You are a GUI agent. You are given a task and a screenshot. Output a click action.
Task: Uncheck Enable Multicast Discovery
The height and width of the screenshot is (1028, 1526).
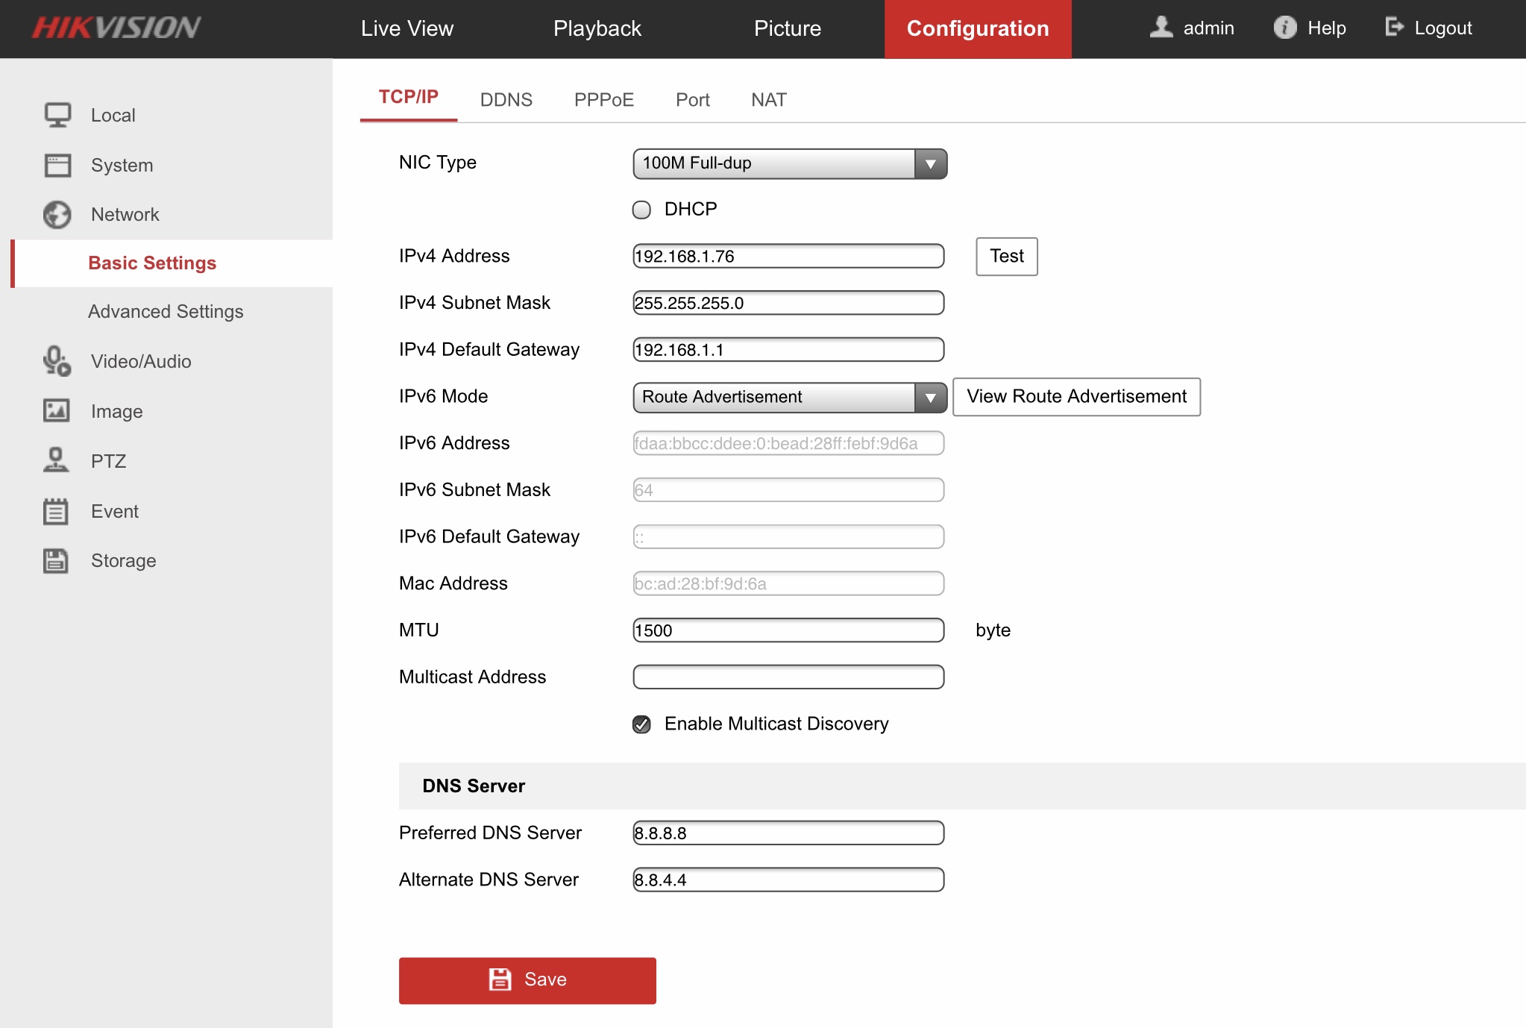tap(641, 724)
